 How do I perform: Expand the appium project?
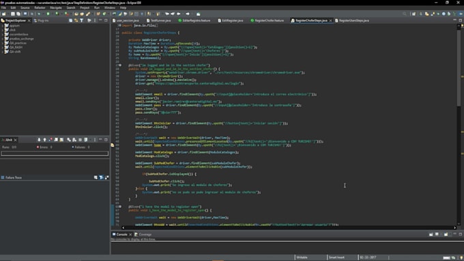tap(3, 26)
